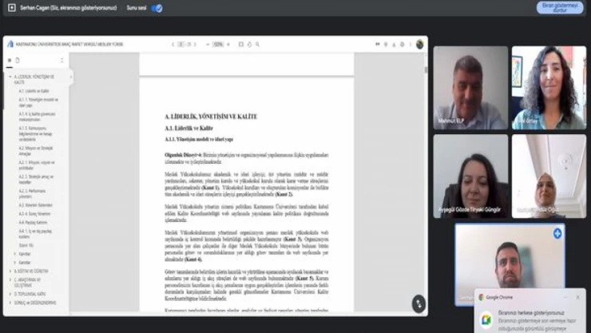Click the page number field in the toolbar
The height and width of the screenshot is (333, 591).
(x=182, y=44)
